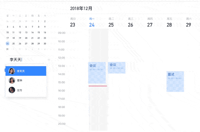Choose 霍琳 from the suggestion list

26,80
